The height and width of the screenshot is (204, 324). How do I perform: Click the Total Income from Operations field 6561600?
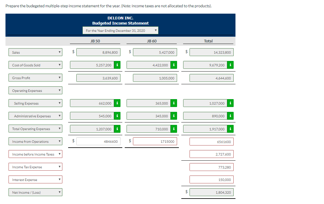pyautogui.click(x=212, y=142)
